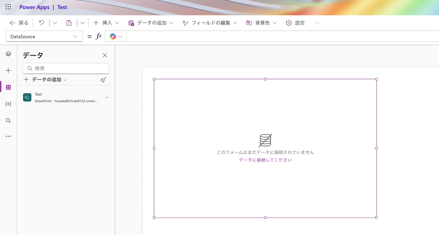Image resolution: width=439 pixels, height=235 pixels.
Task: Click the データに接続してください link
Action: [265, 160]
